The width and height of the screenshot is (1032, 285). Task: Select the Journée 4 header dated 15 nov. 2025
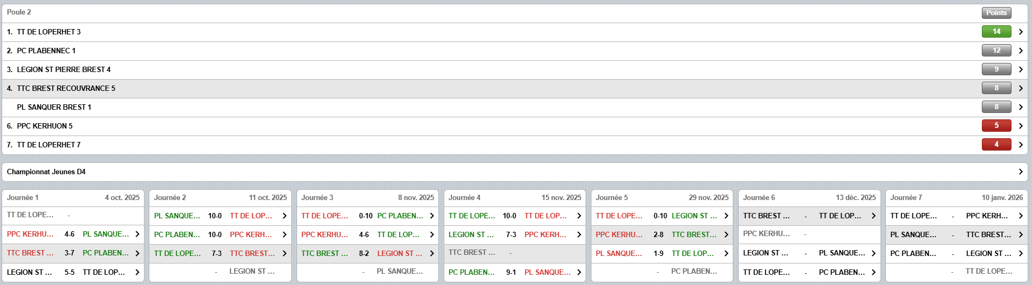point(514,197)
